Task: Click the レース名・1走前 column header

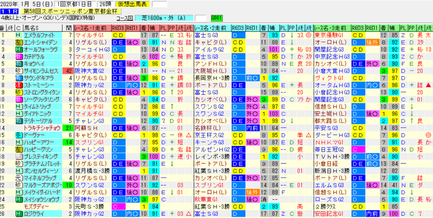Action: [92, 28]
